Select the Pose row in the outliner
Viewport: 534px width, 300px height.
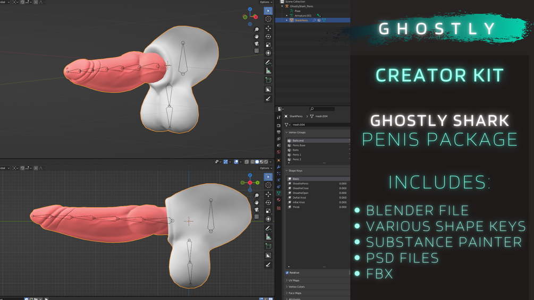coord(312,11)
